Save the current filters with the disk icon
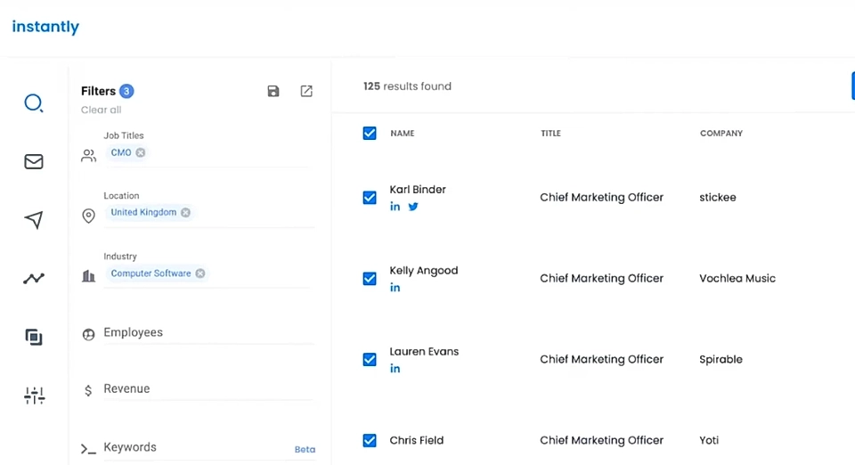The image size is (855, 465). 273,91
